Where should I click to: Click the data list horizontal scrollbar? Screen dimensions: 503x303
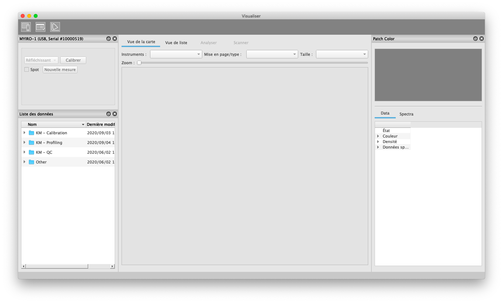click(x=57, y=266)
